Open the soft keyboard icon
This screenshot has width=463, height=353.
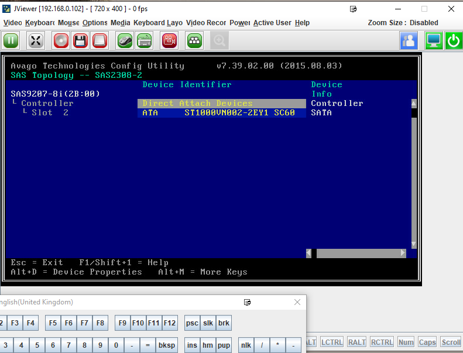(145, 40)
